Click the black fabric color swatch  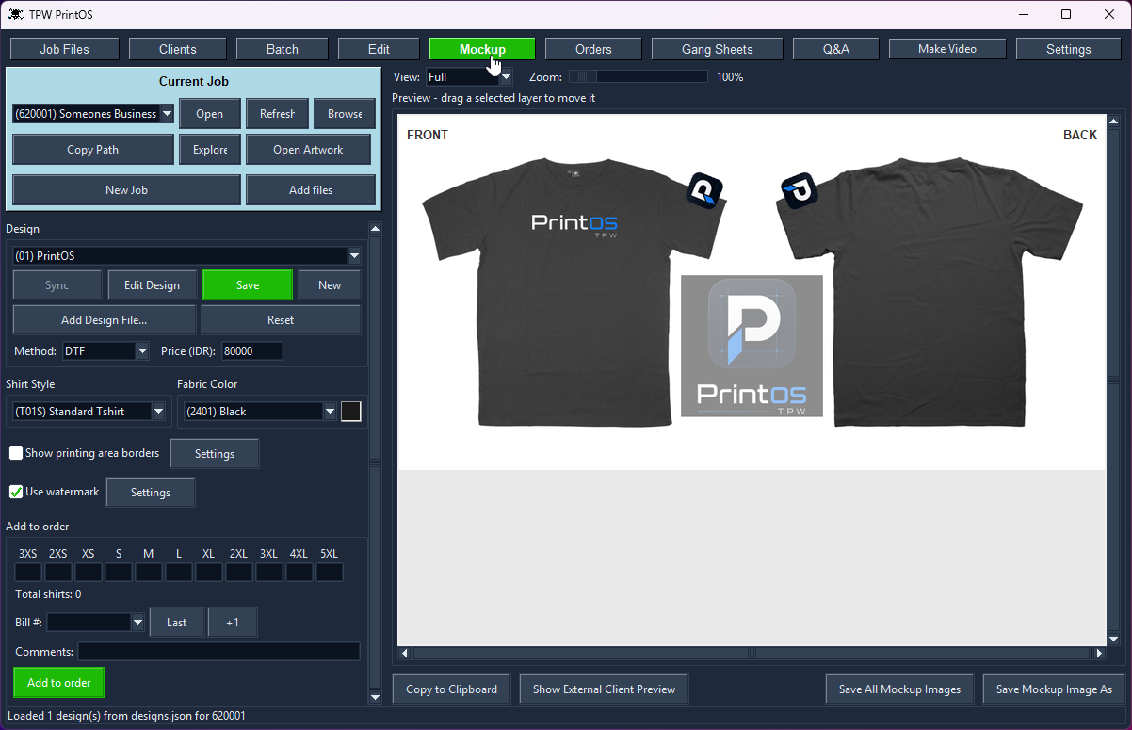351,412
